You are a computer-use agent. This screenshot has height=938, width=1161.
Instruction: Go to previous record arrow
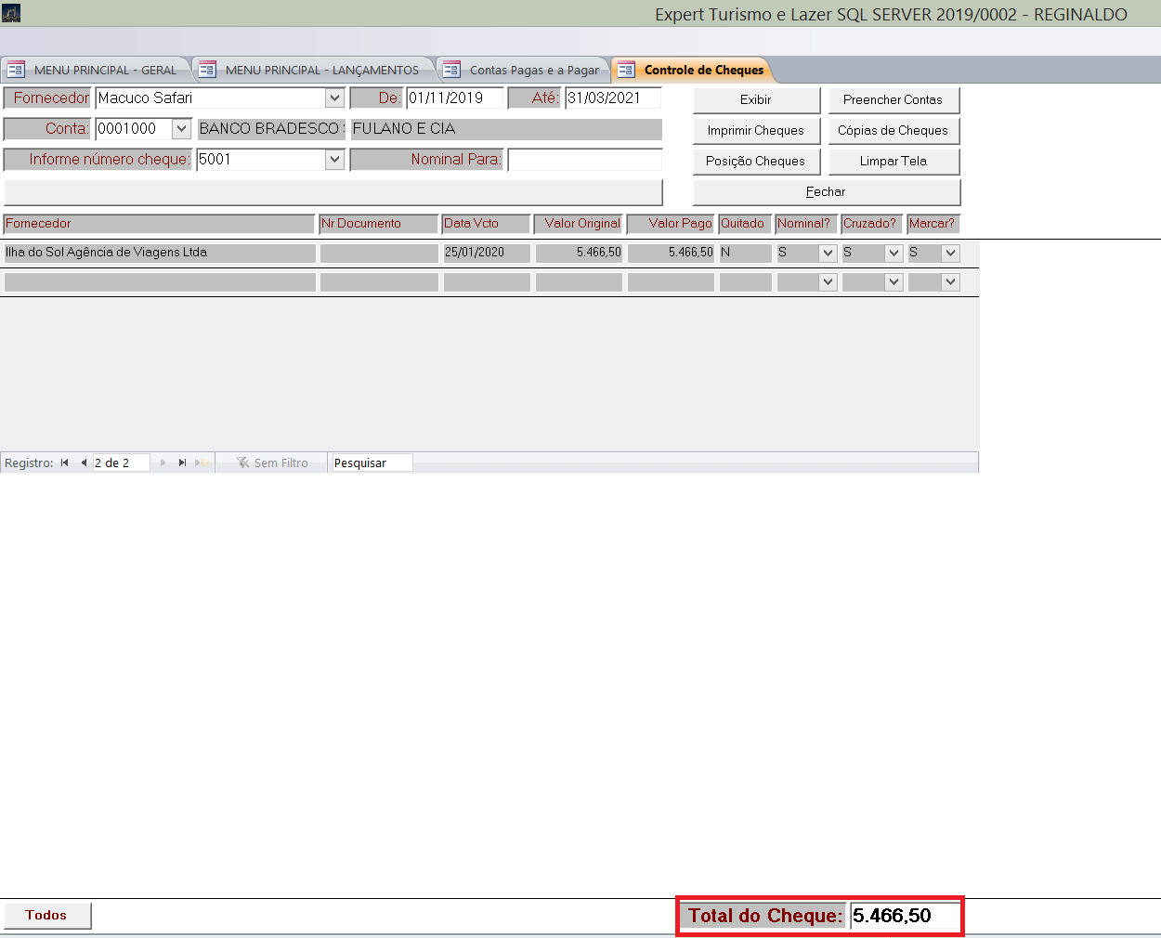click(84, 462)
